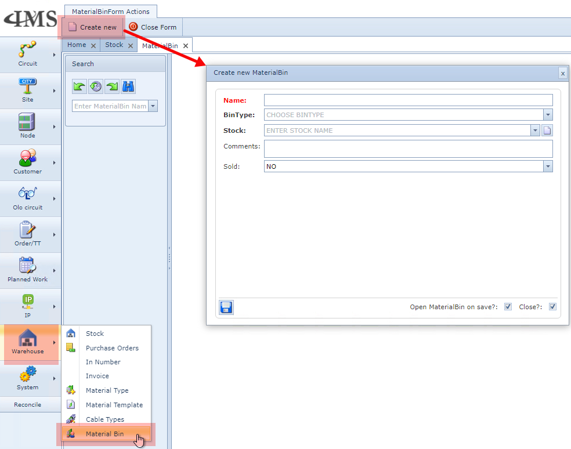This screenshot has width=571, height=449.
Task: Expand the Stock name dropdown arrow
Action: point(535,131)
